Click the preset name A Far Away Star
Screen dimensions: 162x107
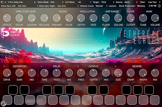(x=15, y=2)
